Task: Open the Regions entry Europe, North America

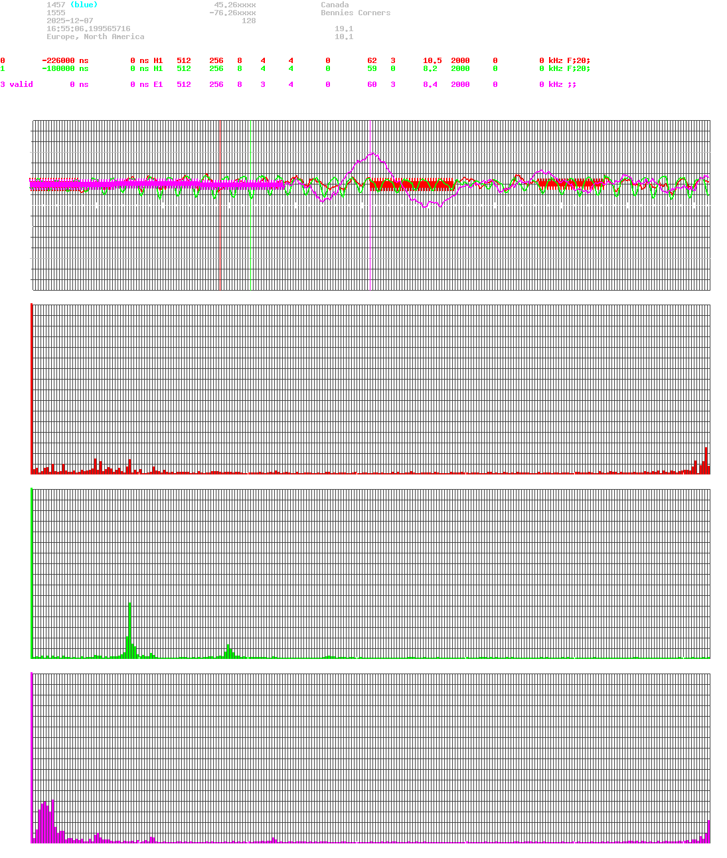Action: click(95, 36)
